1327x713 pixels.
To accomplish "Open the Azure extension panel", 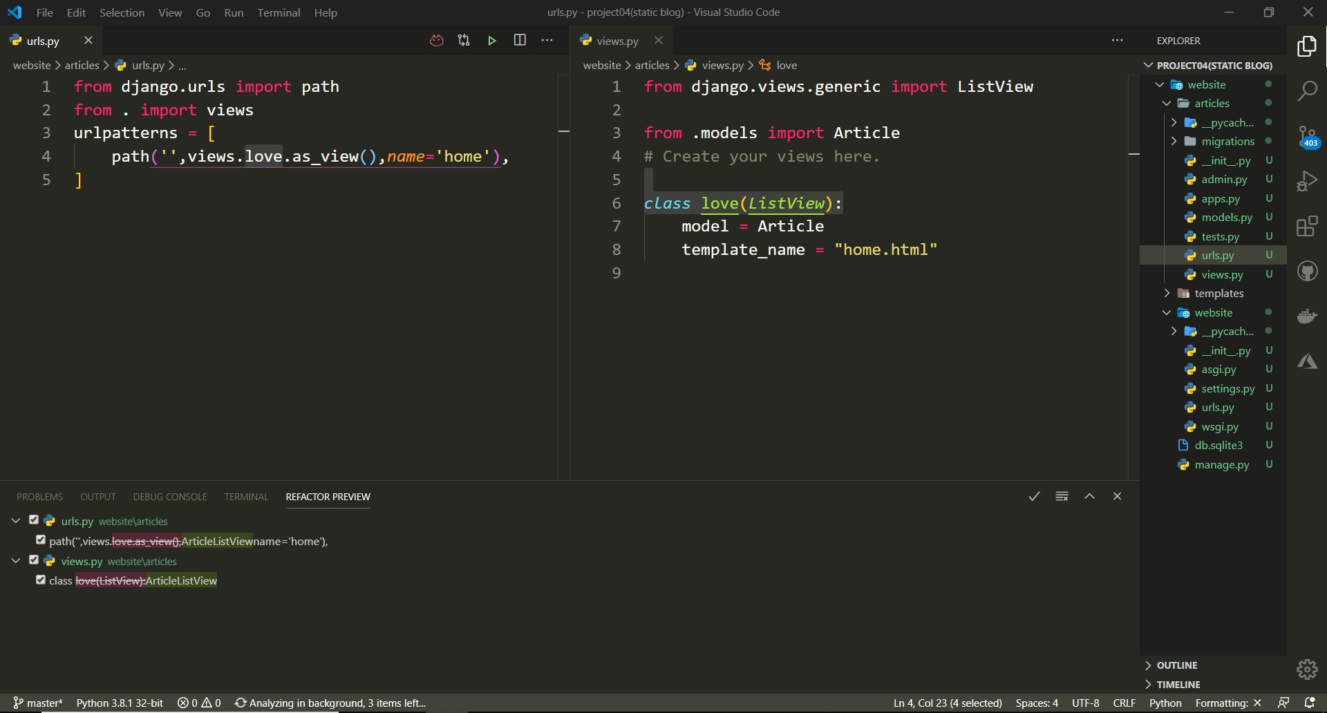I will [1308, 361].
